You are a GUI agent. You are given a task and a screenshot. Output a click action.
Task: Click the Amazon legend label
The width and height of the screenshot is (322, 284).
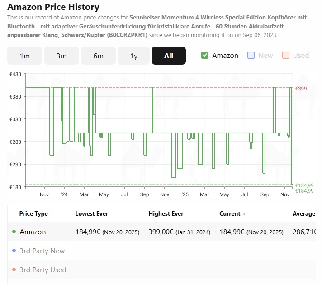click(225, 56)
